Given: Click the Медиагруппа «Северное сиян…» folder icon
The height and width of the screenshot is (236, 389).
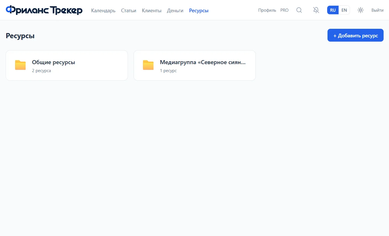Looking at the screenshot, I should (148, 65).
